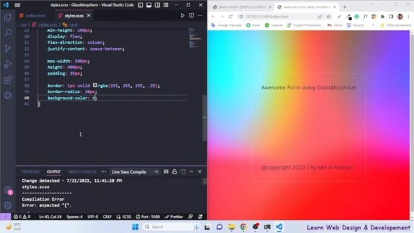Open the Accounts icon with notification badge

[x=8, y=190]
